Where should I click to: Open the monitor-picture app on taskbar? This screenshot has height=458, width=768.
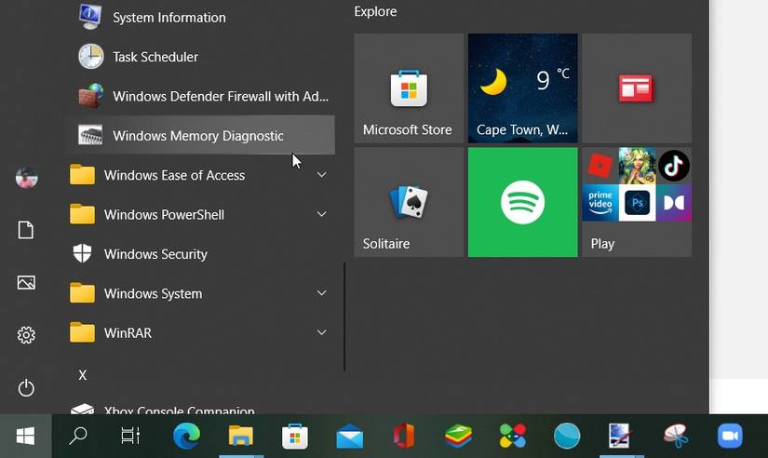point(619,436)
